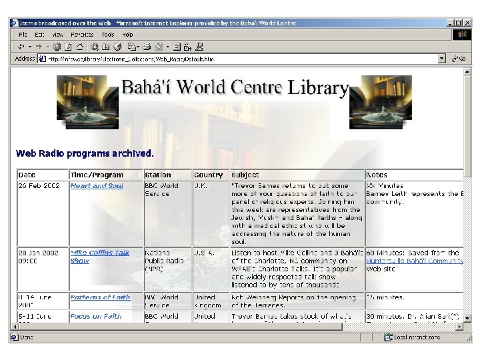Open the Back button history dropdown
The width and height of the screenshot is (480, 360).
[x=30, y=47]
